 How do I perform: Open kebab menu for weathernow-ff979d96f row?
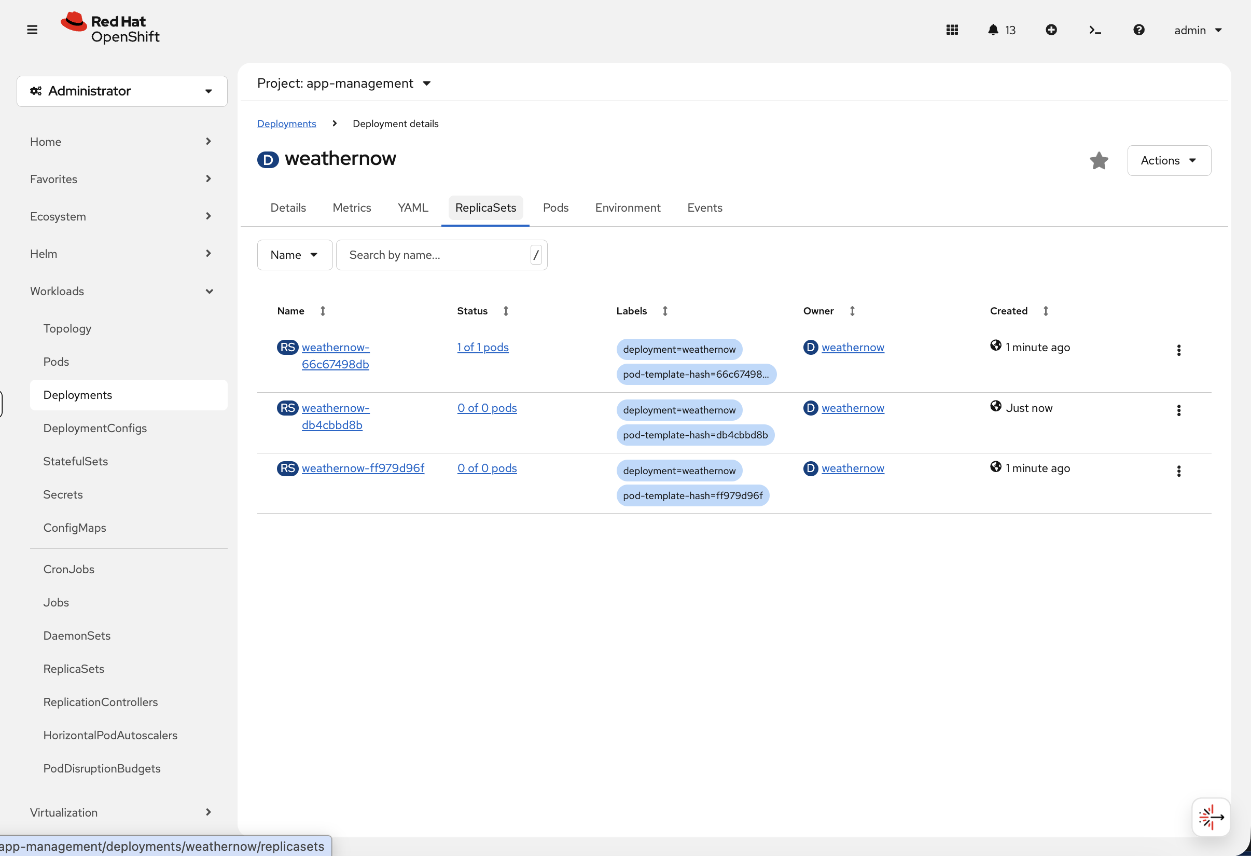click(1179, 471)
